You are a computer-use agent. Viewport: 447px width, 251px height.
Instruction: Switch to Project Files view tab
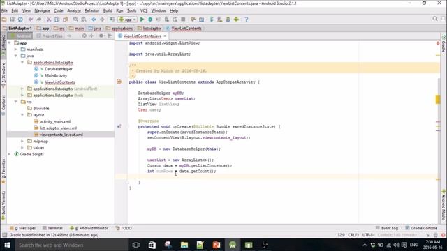click(x=50, y=36)
